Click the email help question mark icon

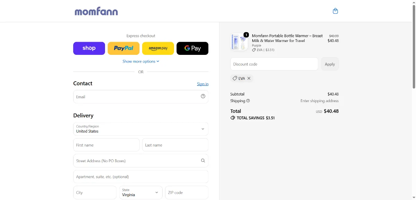click(x=203, y=97)
